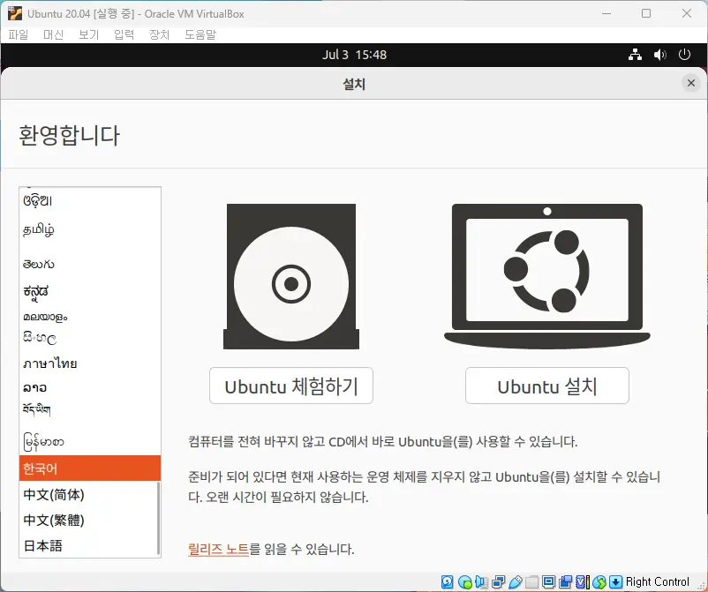Image resolution: width=708 pixels, height=592 pixels.
Task: Open the 머신 menu
Action: [53, 34]
